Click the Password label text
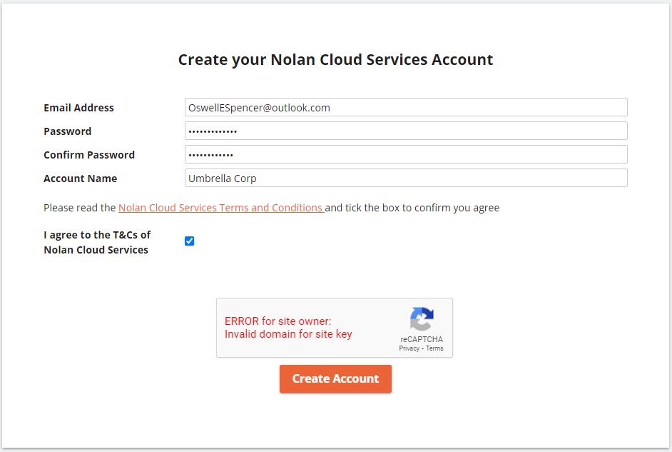 coord(67,131)
